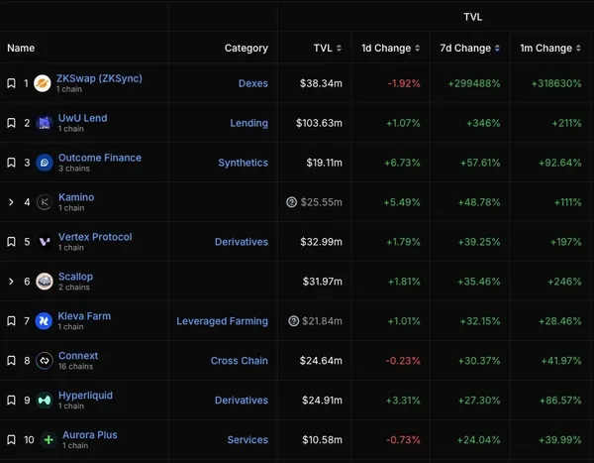Click the ZKSwap protocol logo icon

coord(43,83)
